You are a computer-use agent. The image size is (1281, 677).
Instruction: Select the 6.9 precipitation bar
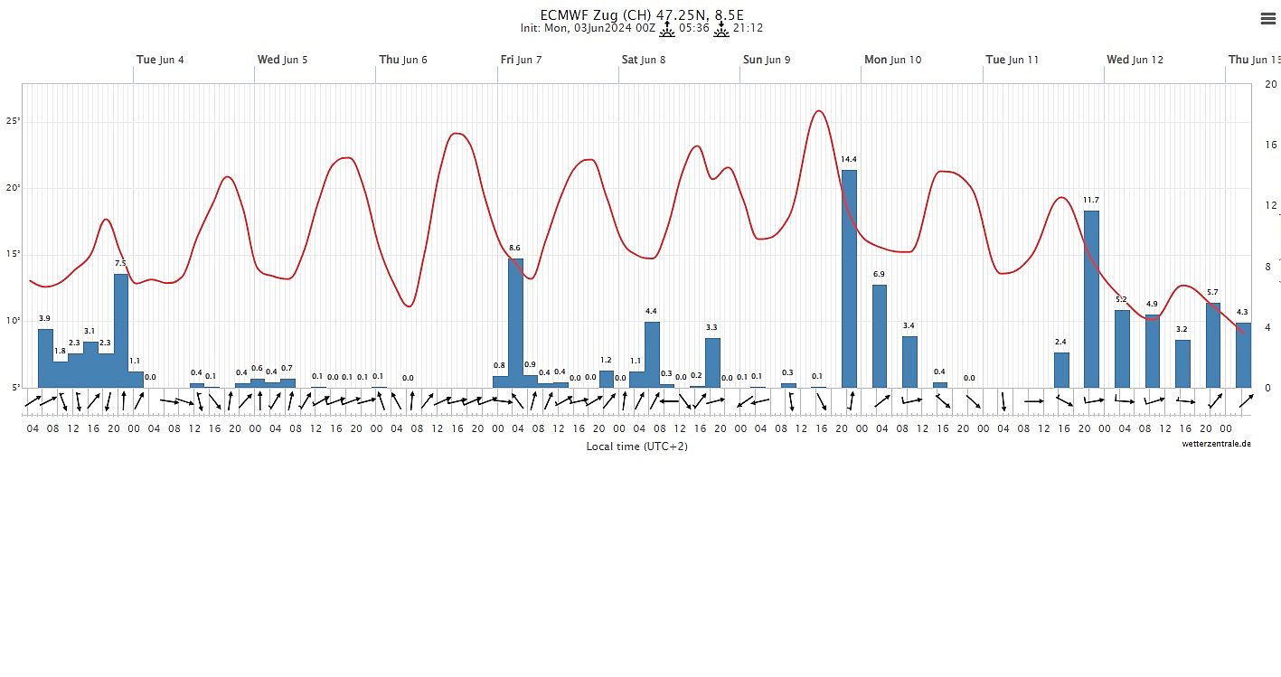880,336
